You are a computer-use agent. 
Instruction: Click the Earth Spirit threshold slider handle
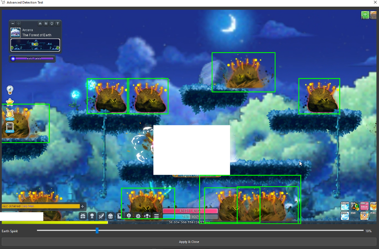[97, 231]
